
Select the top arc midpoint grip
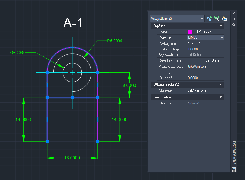point(72,47)
